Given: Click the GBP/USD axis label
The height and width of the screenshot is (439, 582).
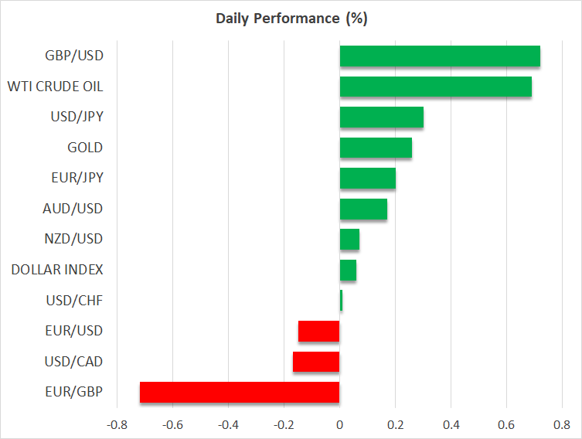Looking at the screenshot, I should tap(75, 56).
